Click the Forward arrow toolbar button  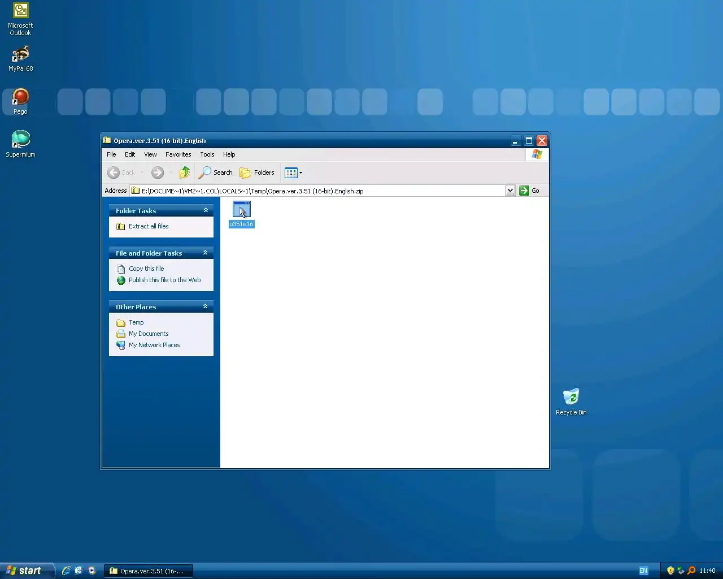[x=158, y=172]
